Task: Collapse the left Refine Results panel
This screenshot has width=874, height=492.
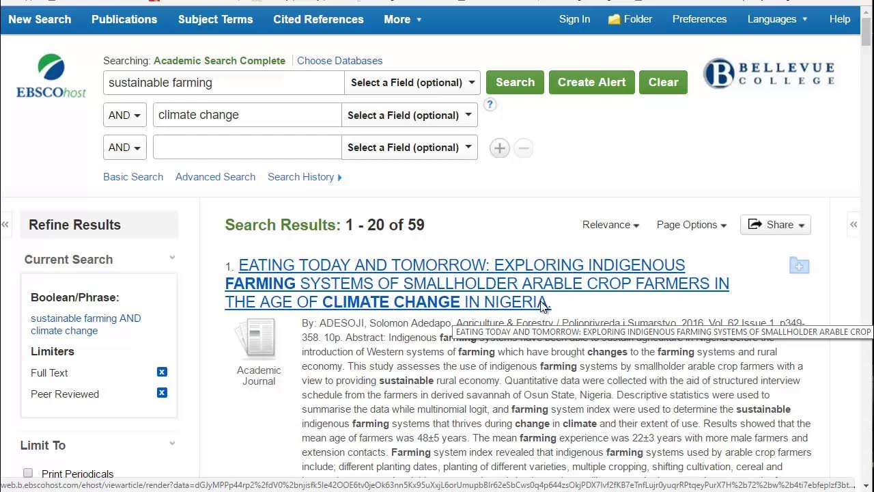Action: (x=5, y=225)
